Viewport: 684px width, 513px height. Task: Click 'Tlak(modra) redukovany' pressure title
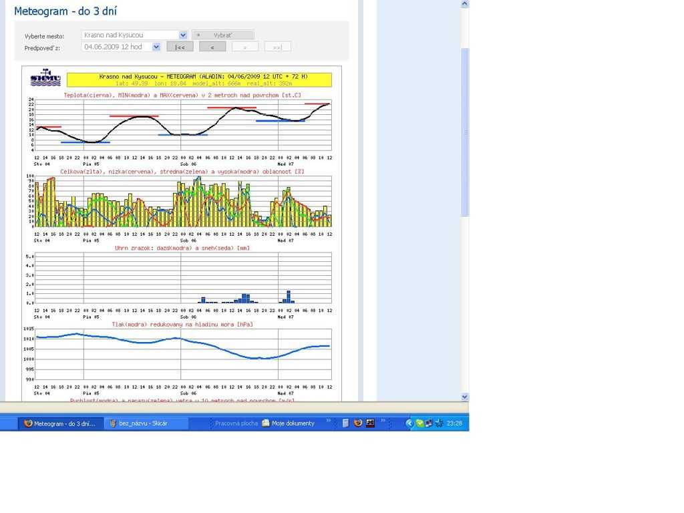click(182, 325)
